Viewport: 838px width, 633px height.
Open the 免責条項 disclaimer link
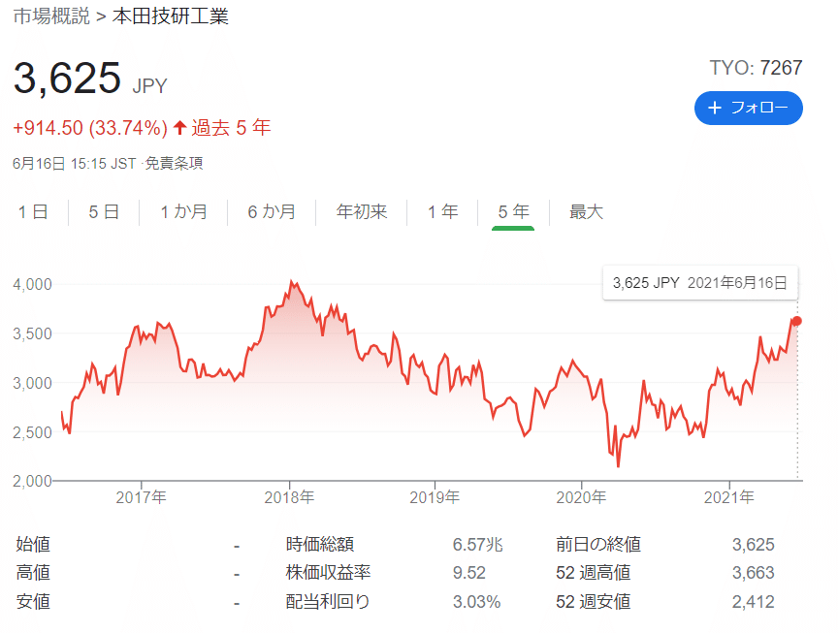(174, 163)
